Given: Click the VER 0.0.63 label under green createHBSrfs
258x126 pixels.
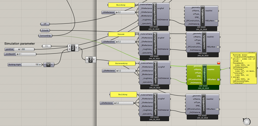Looking at the screenshot, I should [x=203, y=86].
